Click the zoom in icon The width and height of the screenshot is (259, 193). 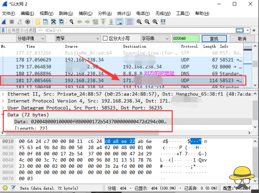(x=139, y=22)
